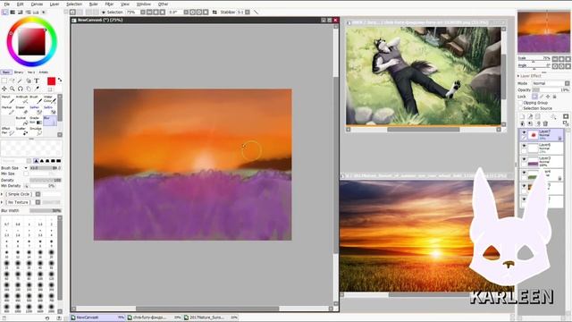The width and height of the screenshot is (572, 322).
Task: Hide Layer3 with its eye icon
Action: pos(524,159)
